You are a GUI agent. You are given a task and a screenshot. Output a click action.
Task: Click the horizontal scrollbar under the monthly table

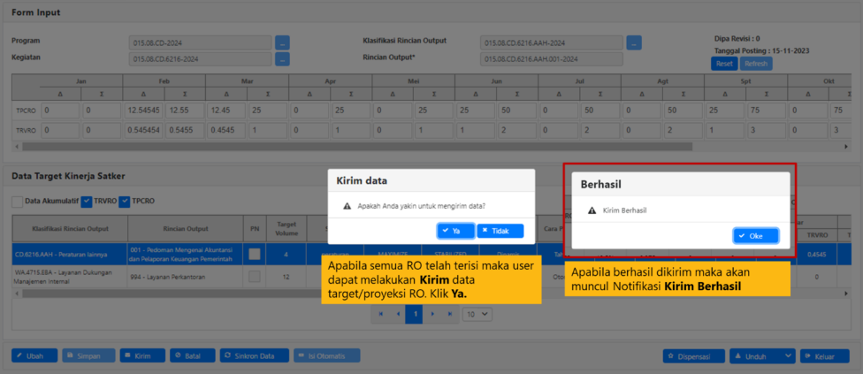354,146
